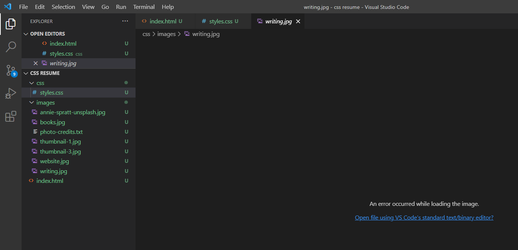Select index.html in Open Editors
The width and height of the screenshot is (518, 250).
tap(78, 44)
